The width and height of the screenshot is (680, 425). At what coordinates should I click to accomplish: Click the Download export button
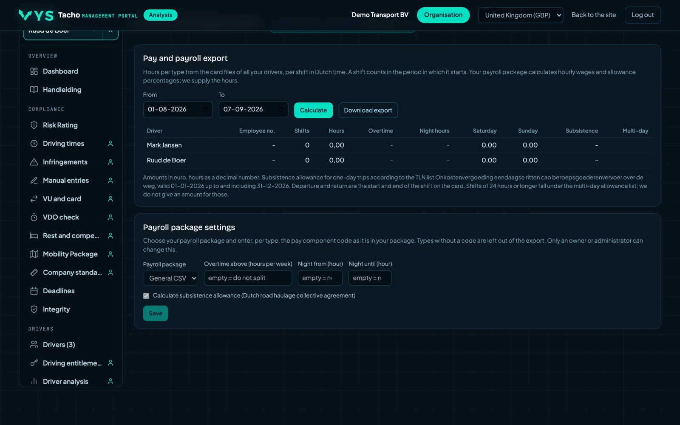click(x=368, y=110)
